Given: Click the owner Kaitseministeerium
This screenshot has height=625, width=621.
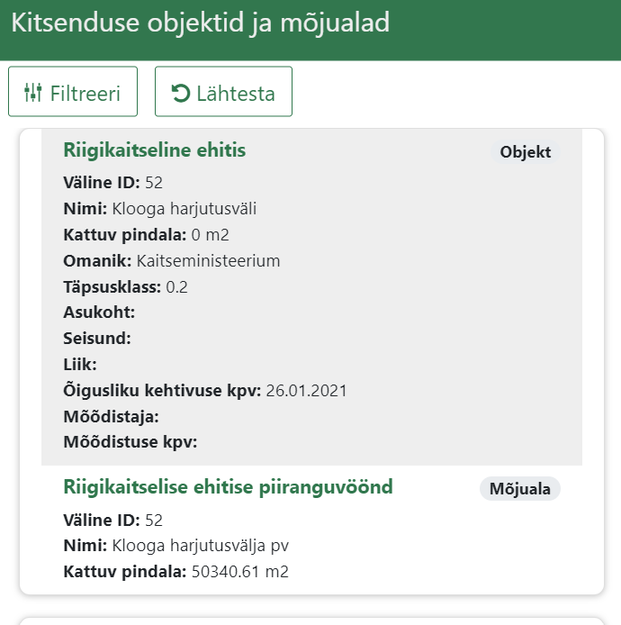Looking at the screenshot, I should [209, 261].
